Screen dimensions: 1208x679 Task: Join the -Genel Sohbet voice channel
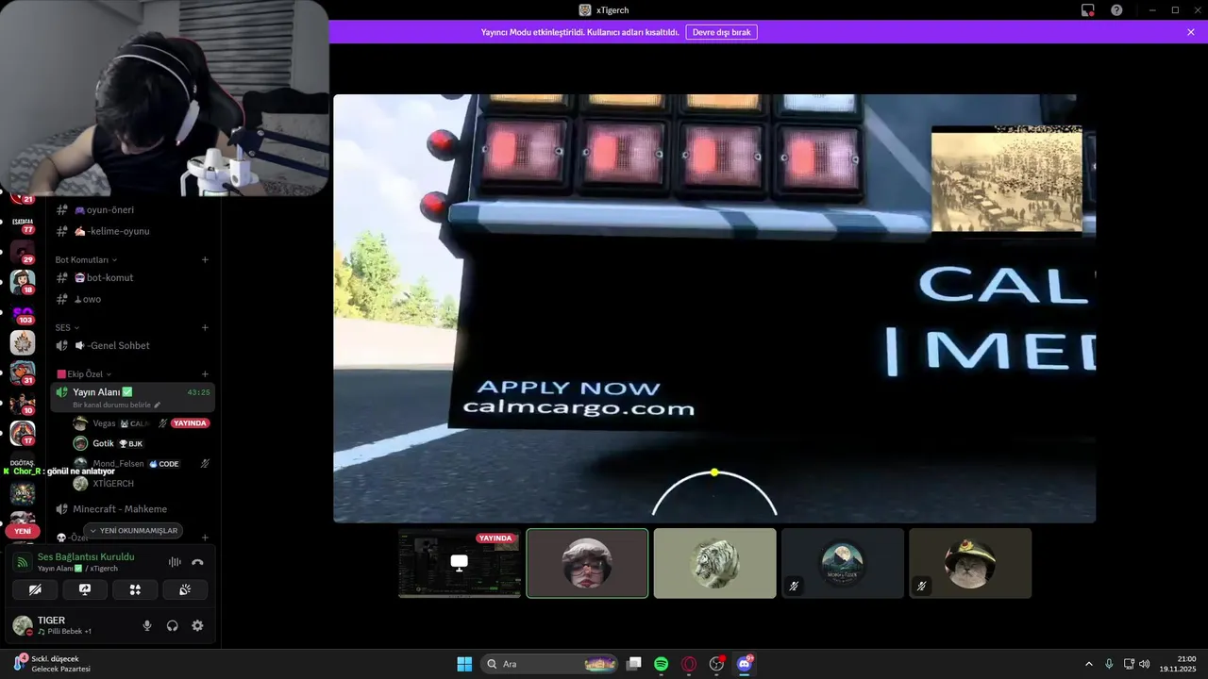[x=132, y=345]
